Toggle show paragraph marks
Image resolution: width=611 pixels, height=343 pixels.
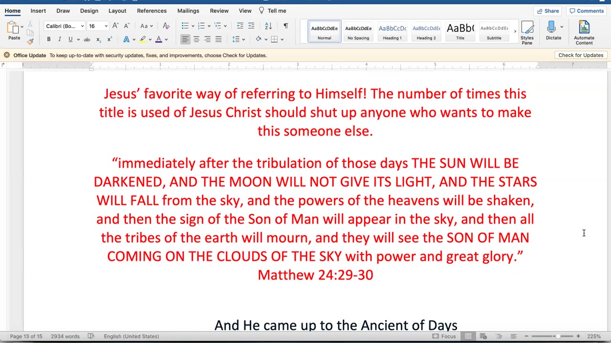pos(285,26)
